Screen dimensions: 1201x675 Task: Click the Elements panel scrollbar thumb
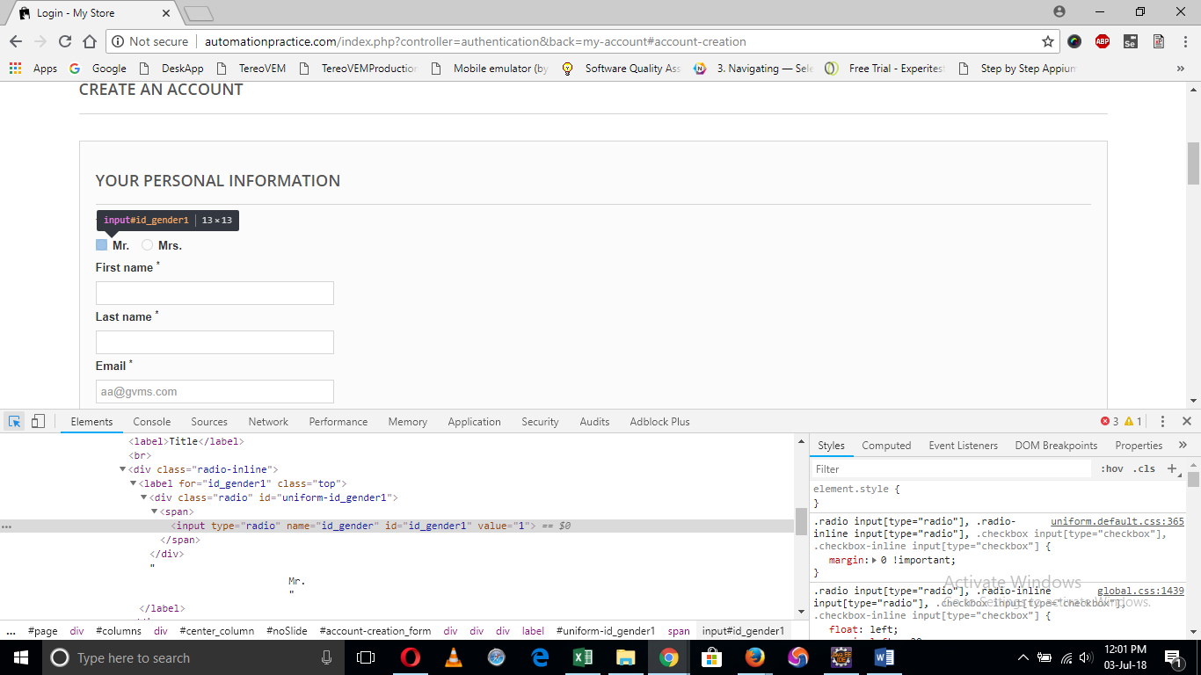click(801, 521)
